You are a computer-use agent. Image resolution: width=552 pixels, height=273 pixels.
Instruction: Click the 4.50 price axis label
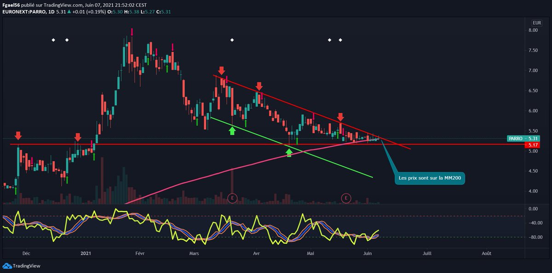(x=533, y=171)
